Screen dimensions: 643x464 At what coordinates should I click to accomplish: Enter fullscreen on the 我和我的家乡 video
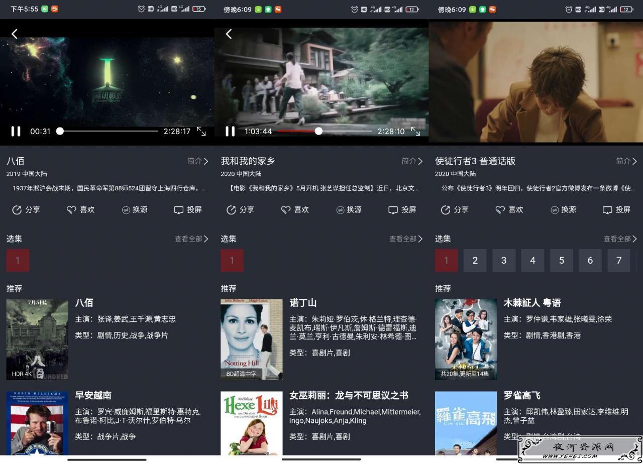pyautogui.click(x=415, y=131)
